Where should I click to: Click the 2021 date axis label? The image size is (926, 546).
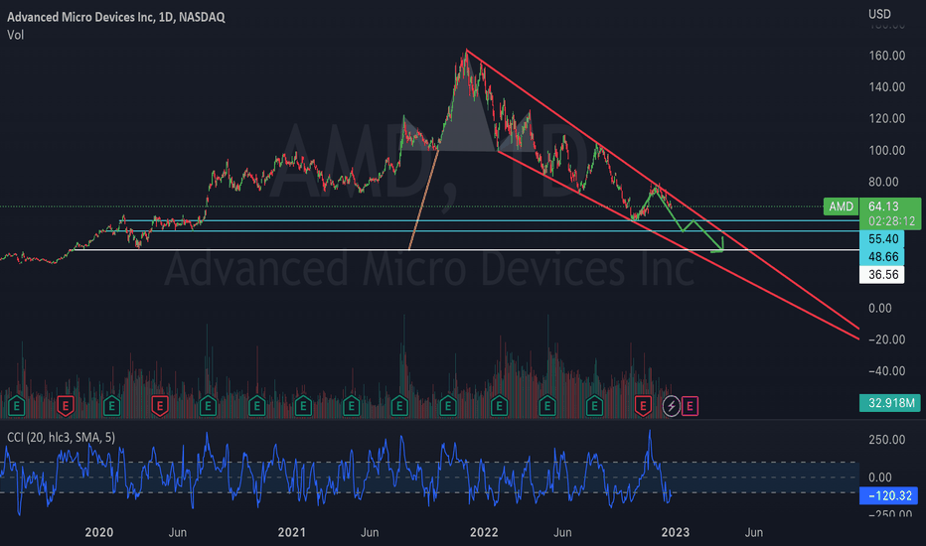[292, 532]
